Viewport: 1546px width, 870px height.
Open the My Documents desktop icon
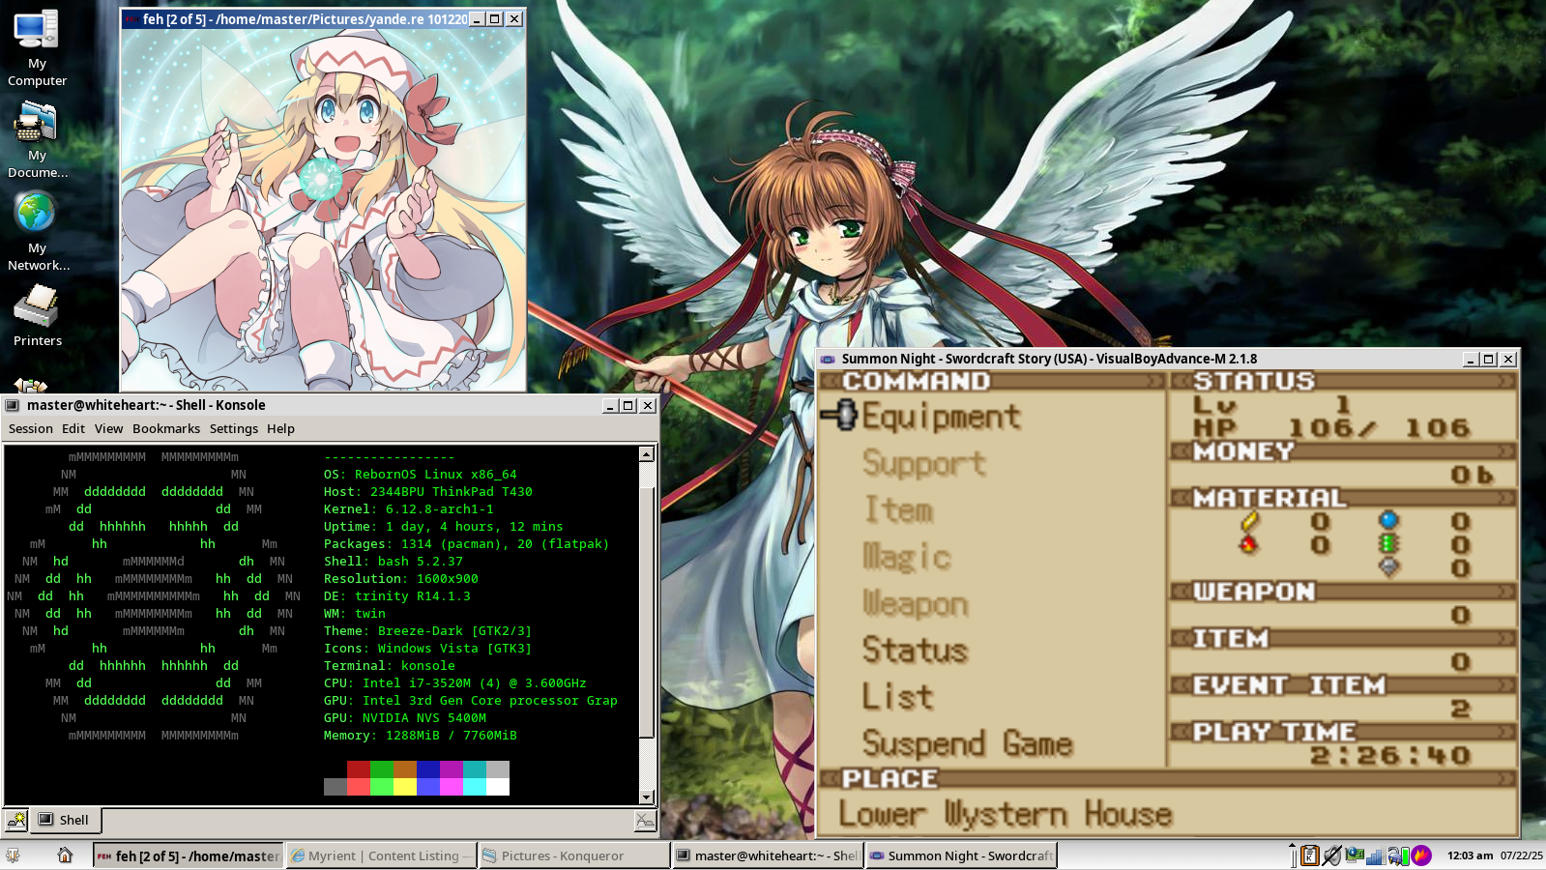pyautogui.click(x=37, y=140)
